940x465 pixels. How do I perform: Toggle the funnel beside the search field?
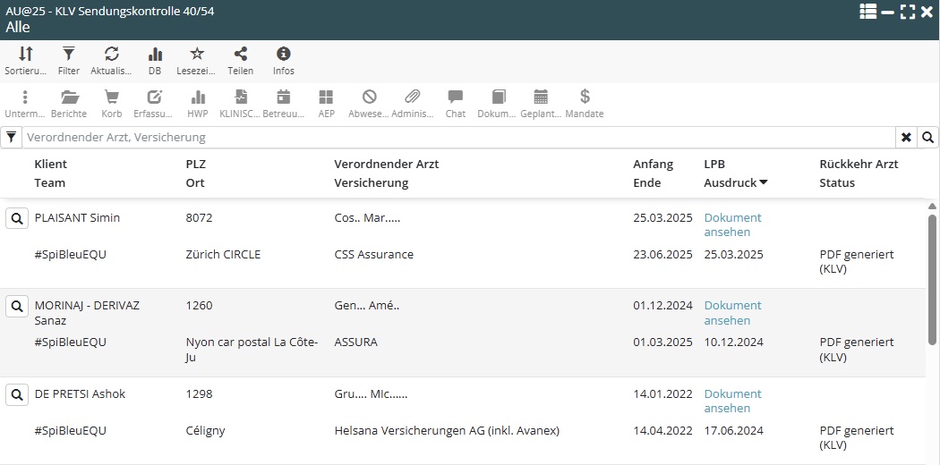point(11,137)
